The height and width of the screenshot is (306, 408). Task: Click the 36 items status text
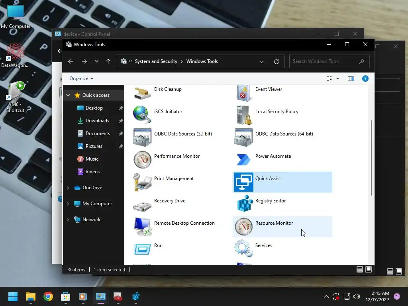pos(76,270)
